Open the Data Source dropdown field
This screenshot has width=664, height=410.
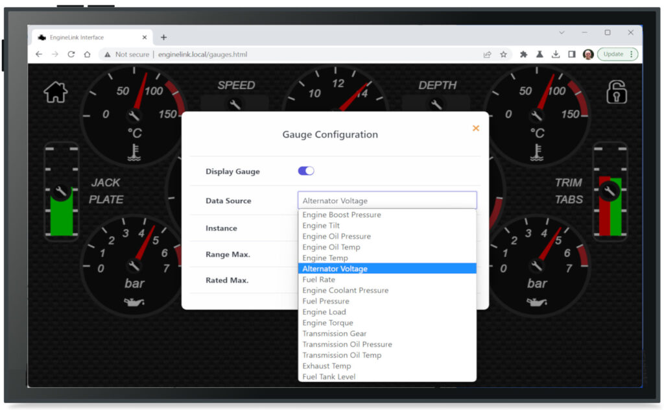[x=387, y=200]
